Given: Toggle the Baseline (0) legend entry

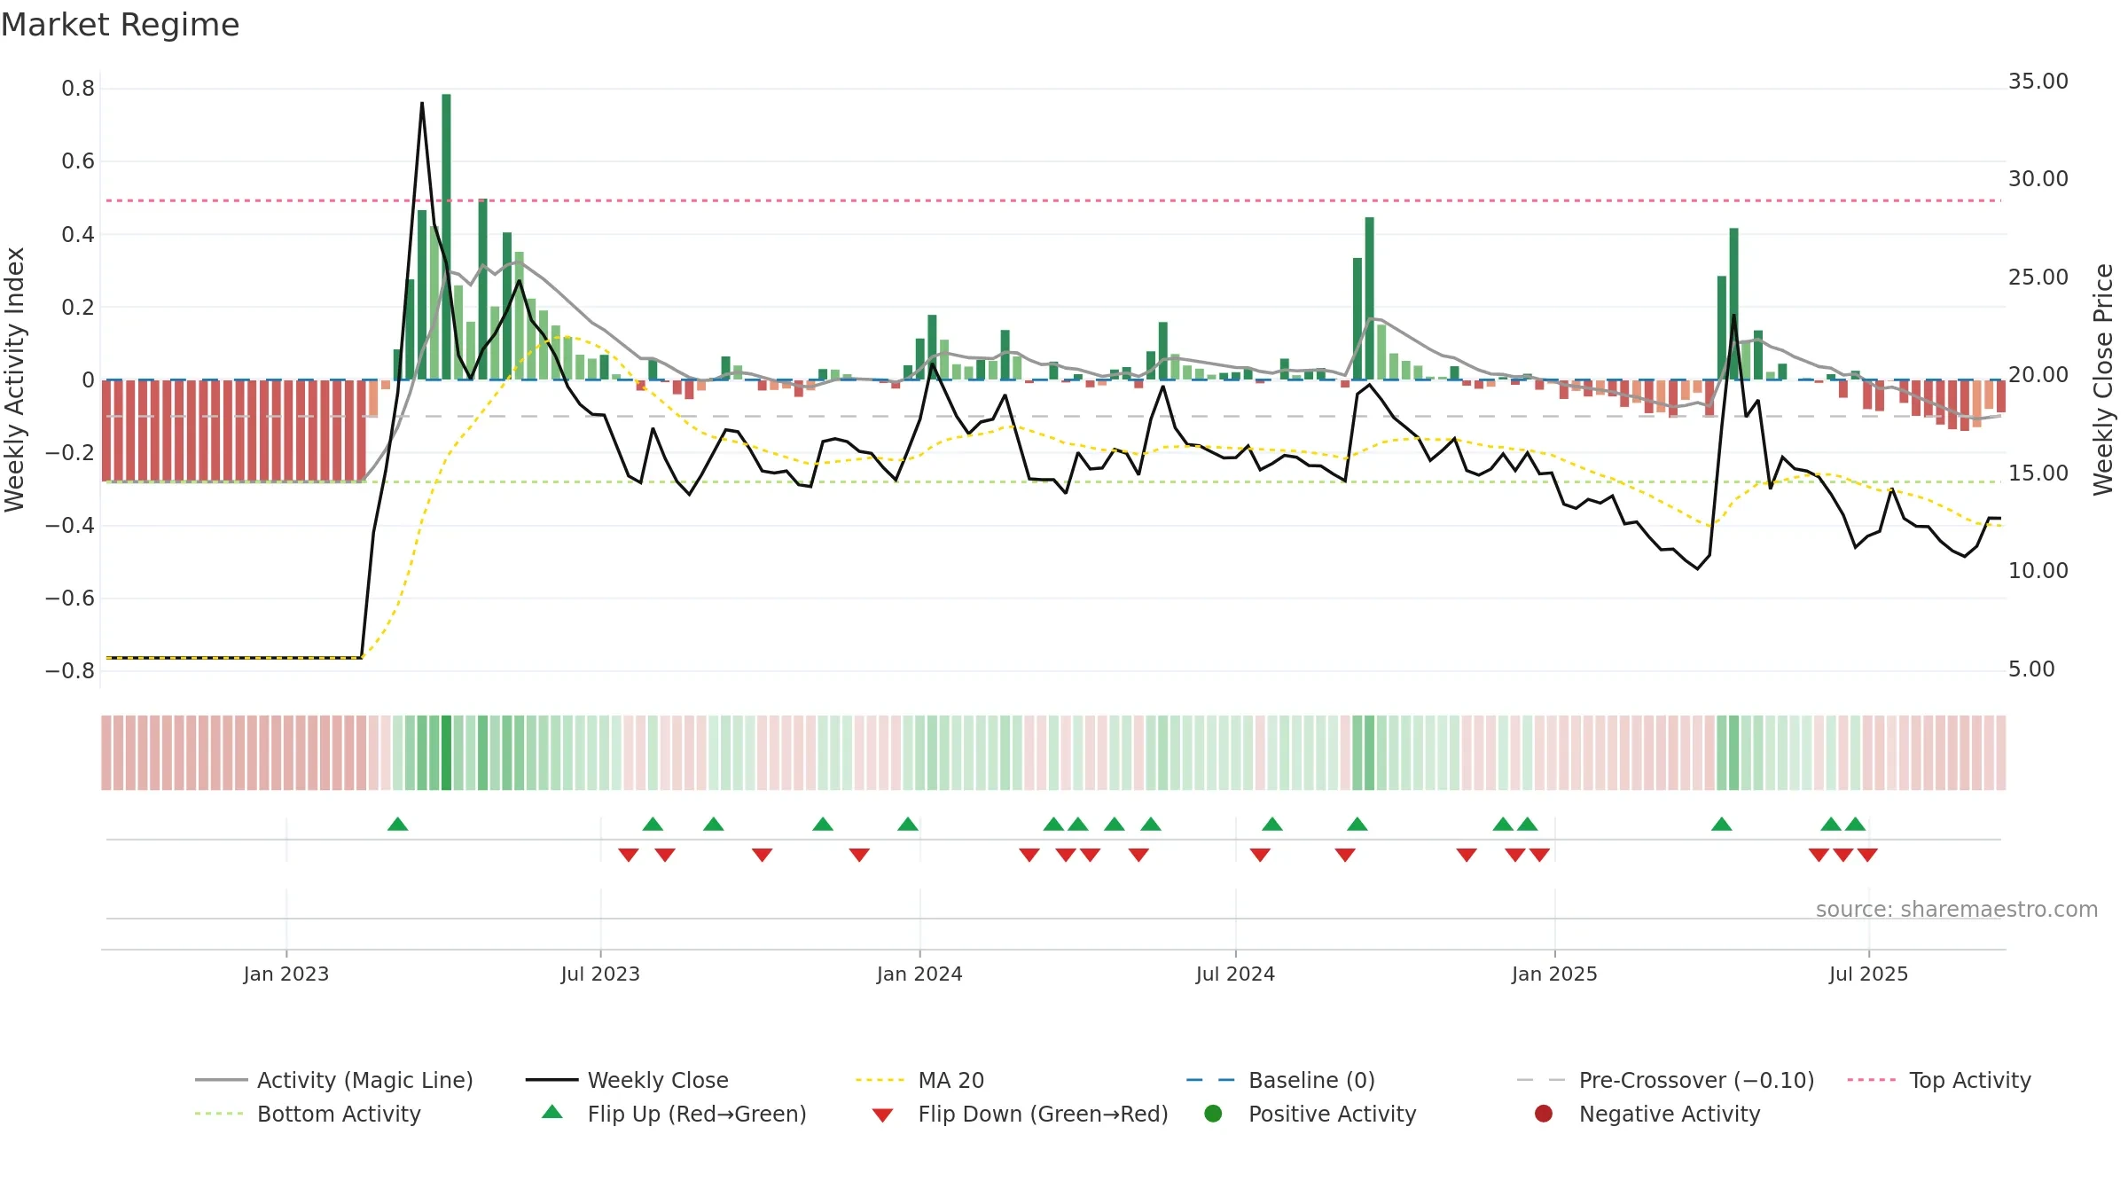Looking at the screenshot, I should click(x=1280, y=1080).
